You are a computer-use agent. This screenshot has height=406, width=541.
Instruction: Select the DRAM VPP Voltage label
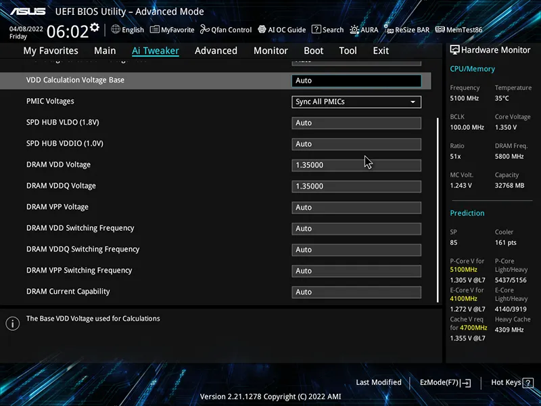57,207
